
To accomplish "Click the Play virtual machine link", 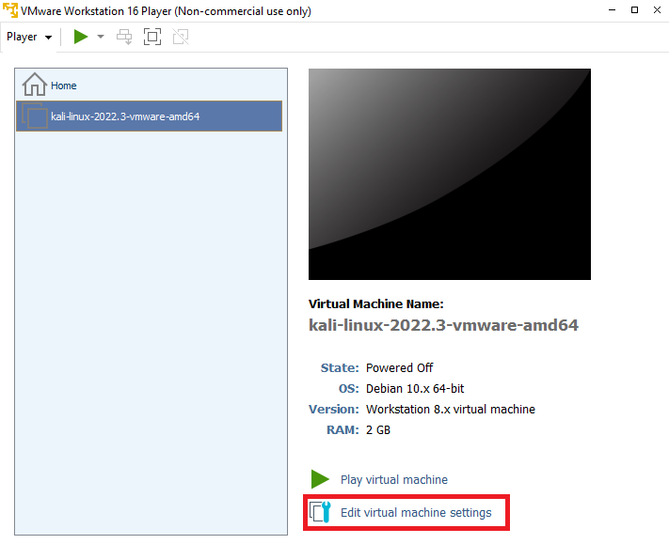I will tap(394, 480).
